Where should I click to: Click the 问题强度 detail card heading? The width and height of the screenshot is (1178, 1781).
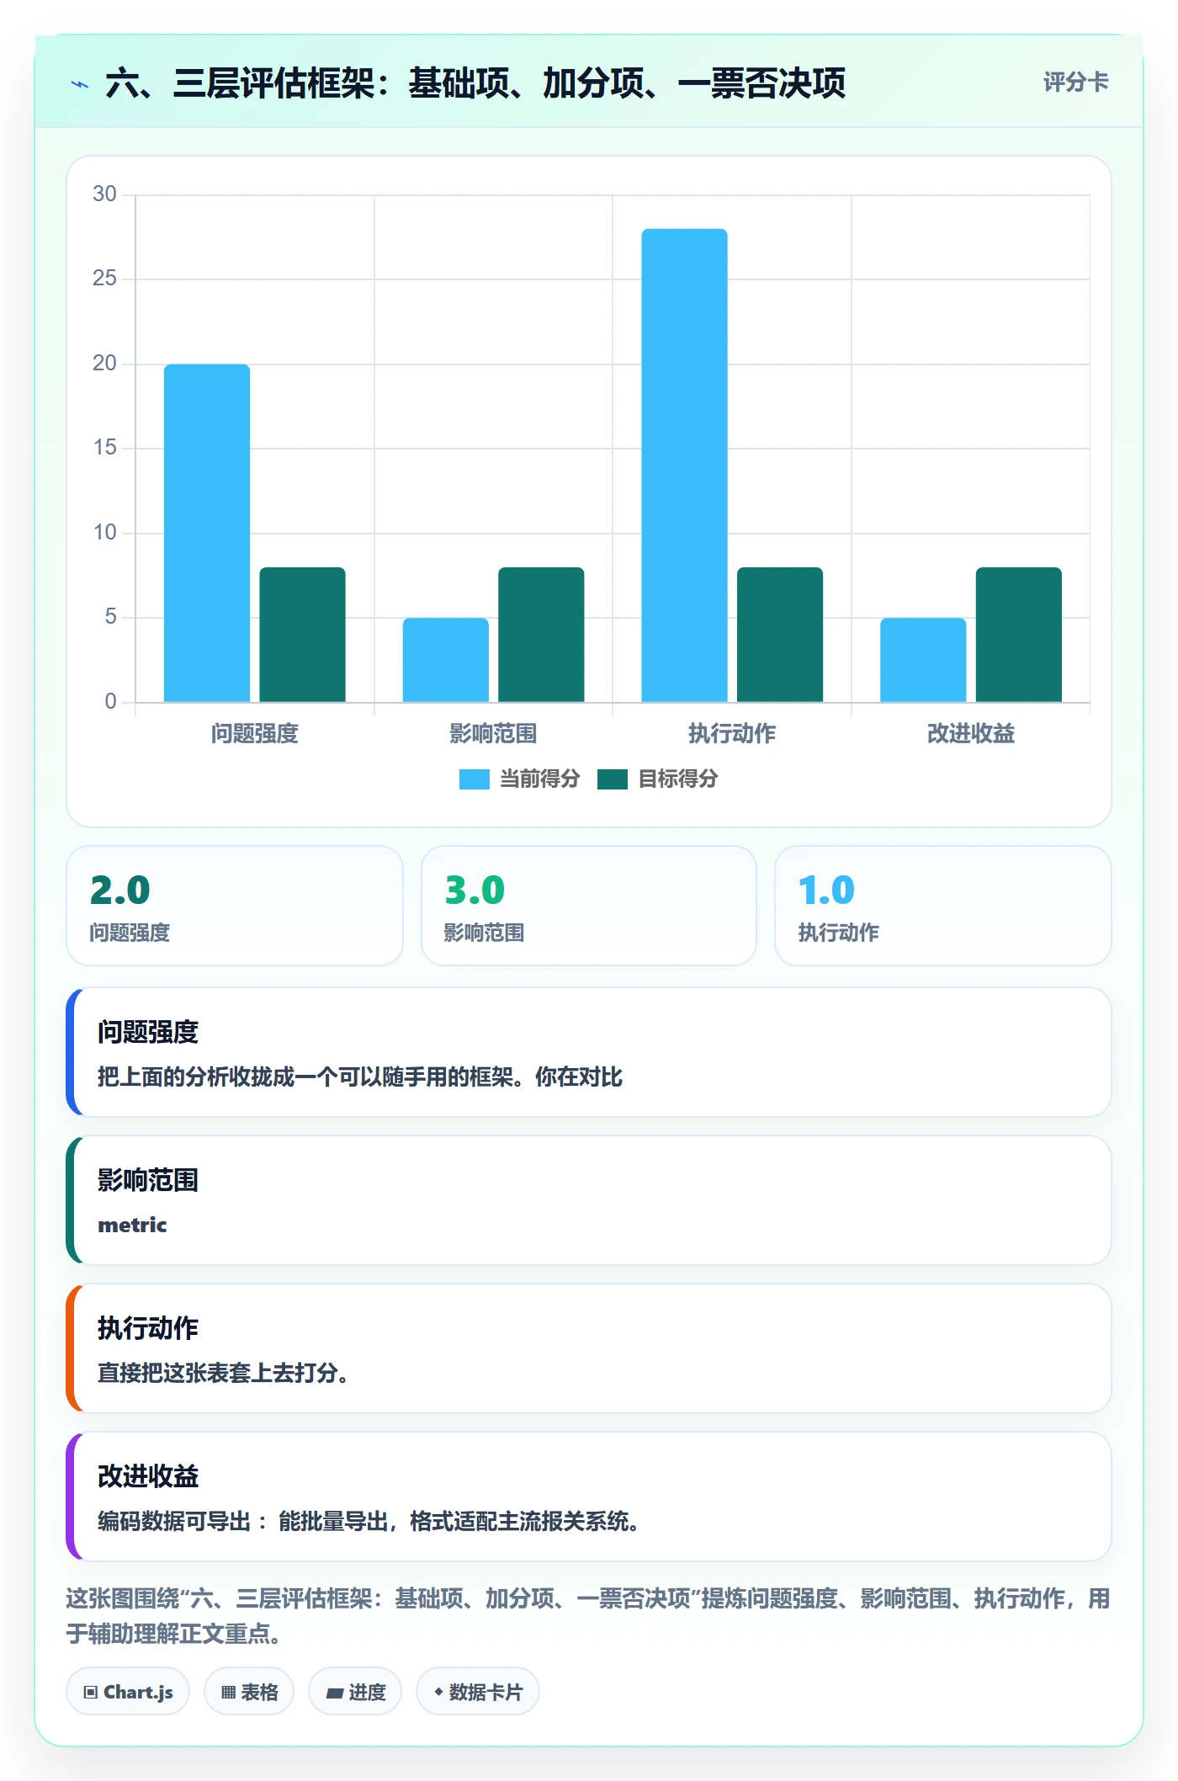coord(148,1032)
